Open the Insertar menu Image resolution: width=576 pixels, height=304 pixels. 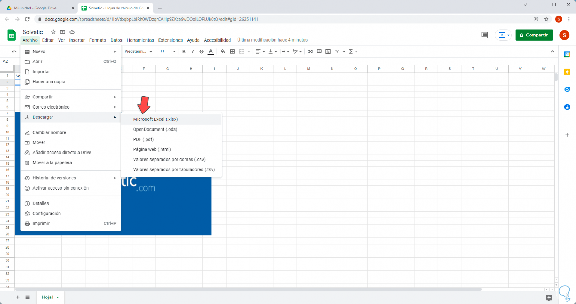coord(77,40)
